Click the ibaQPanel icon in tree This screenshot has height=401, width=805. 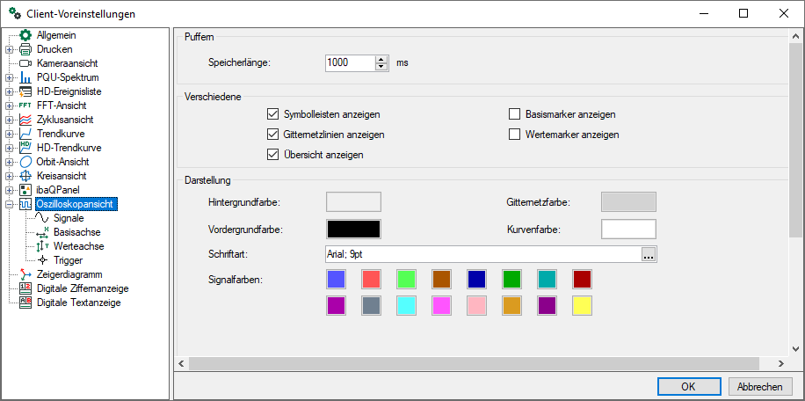click(25, 190)
